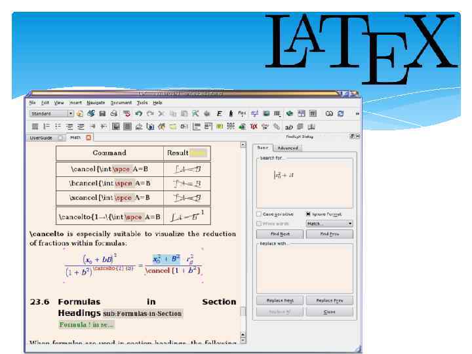Screen dimensions: 472x354
Task: Click the \xcancel command table cell
Action: [x=109, y=198]
